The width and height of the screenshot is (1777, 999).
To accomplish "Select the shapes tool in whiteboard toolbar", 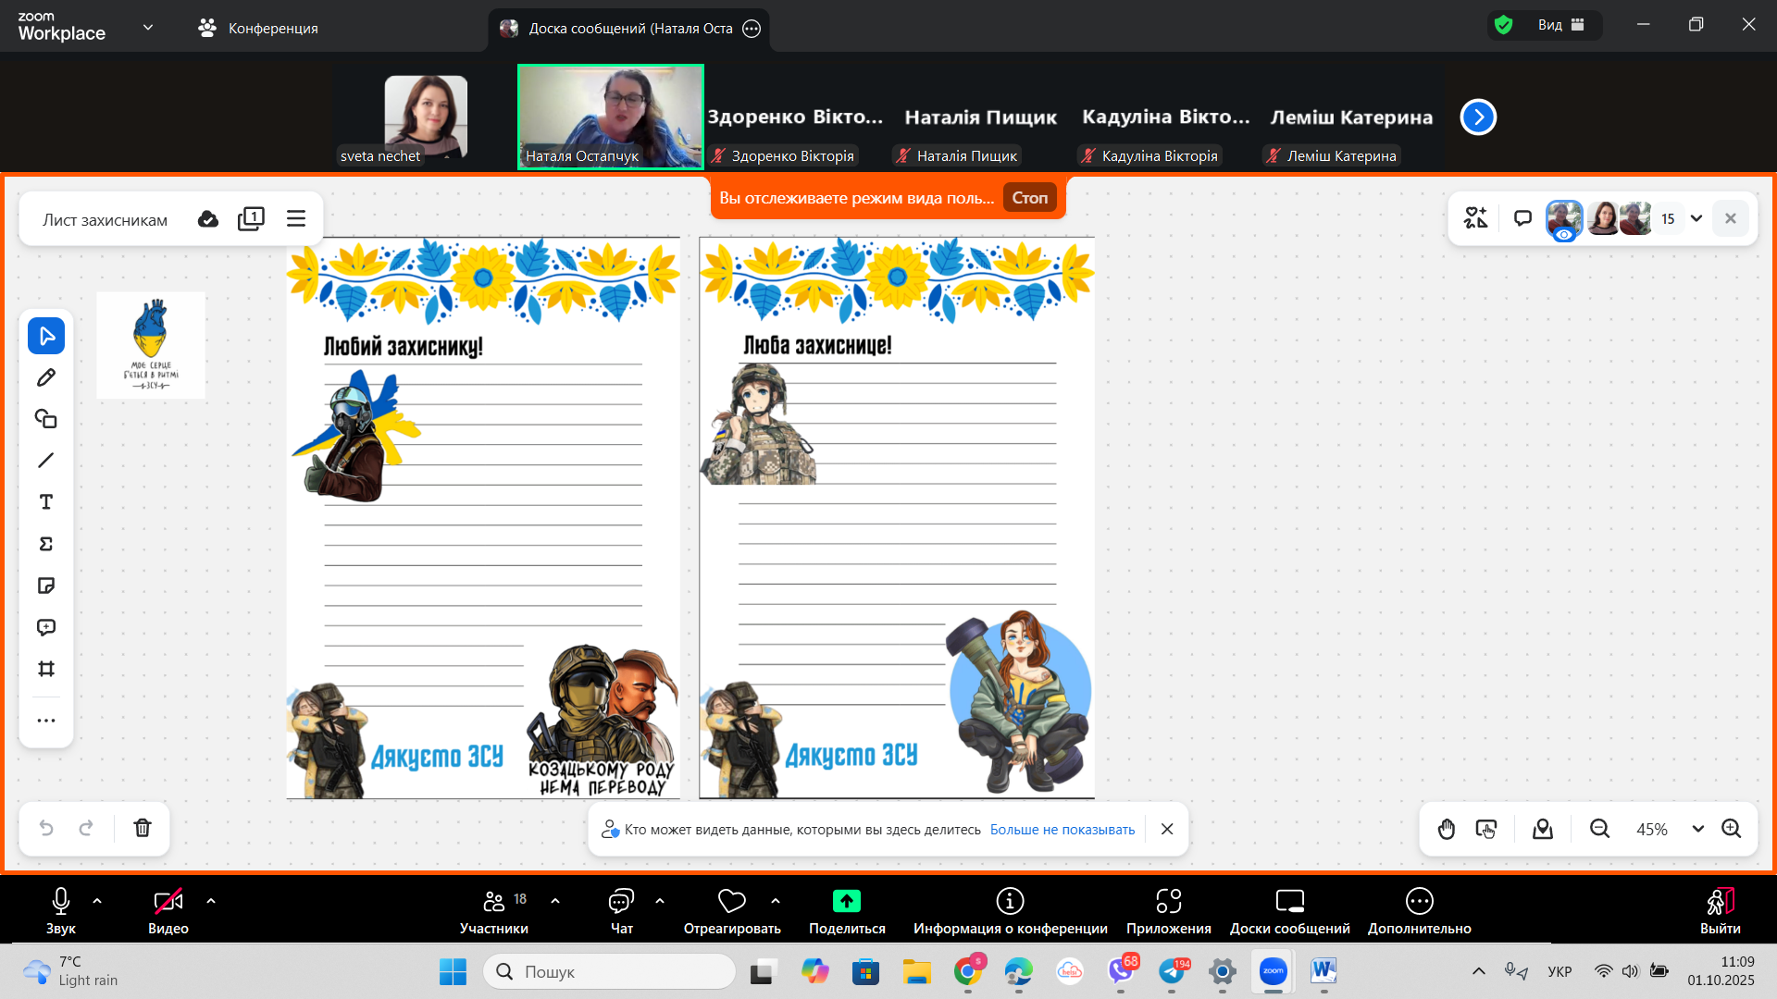I will (46, 419).
